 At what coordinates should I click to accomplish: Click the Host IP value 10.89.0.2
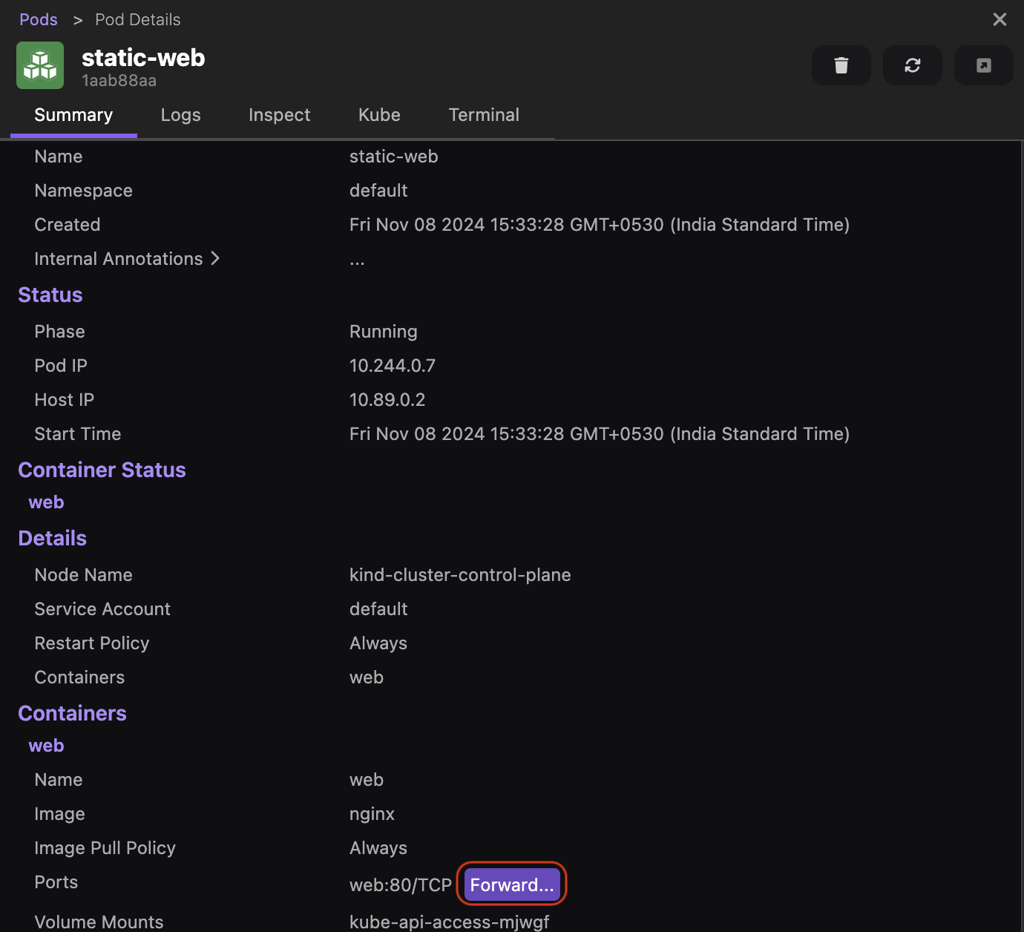click(x=387, y=400)
